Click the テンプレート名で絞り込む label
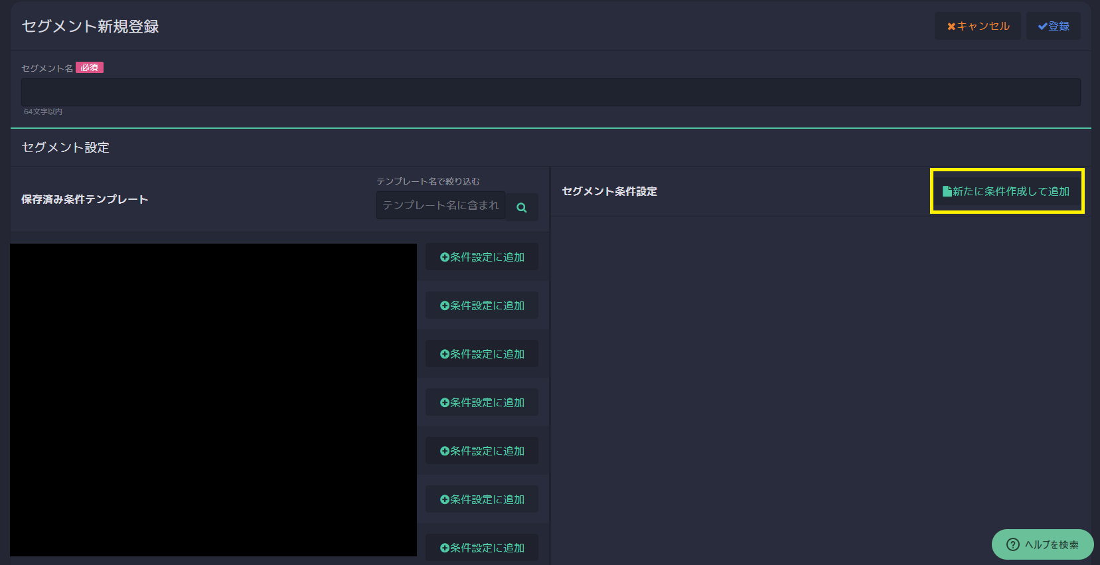This screenshot has height=565, width=1100. click(x=428, y=181)
